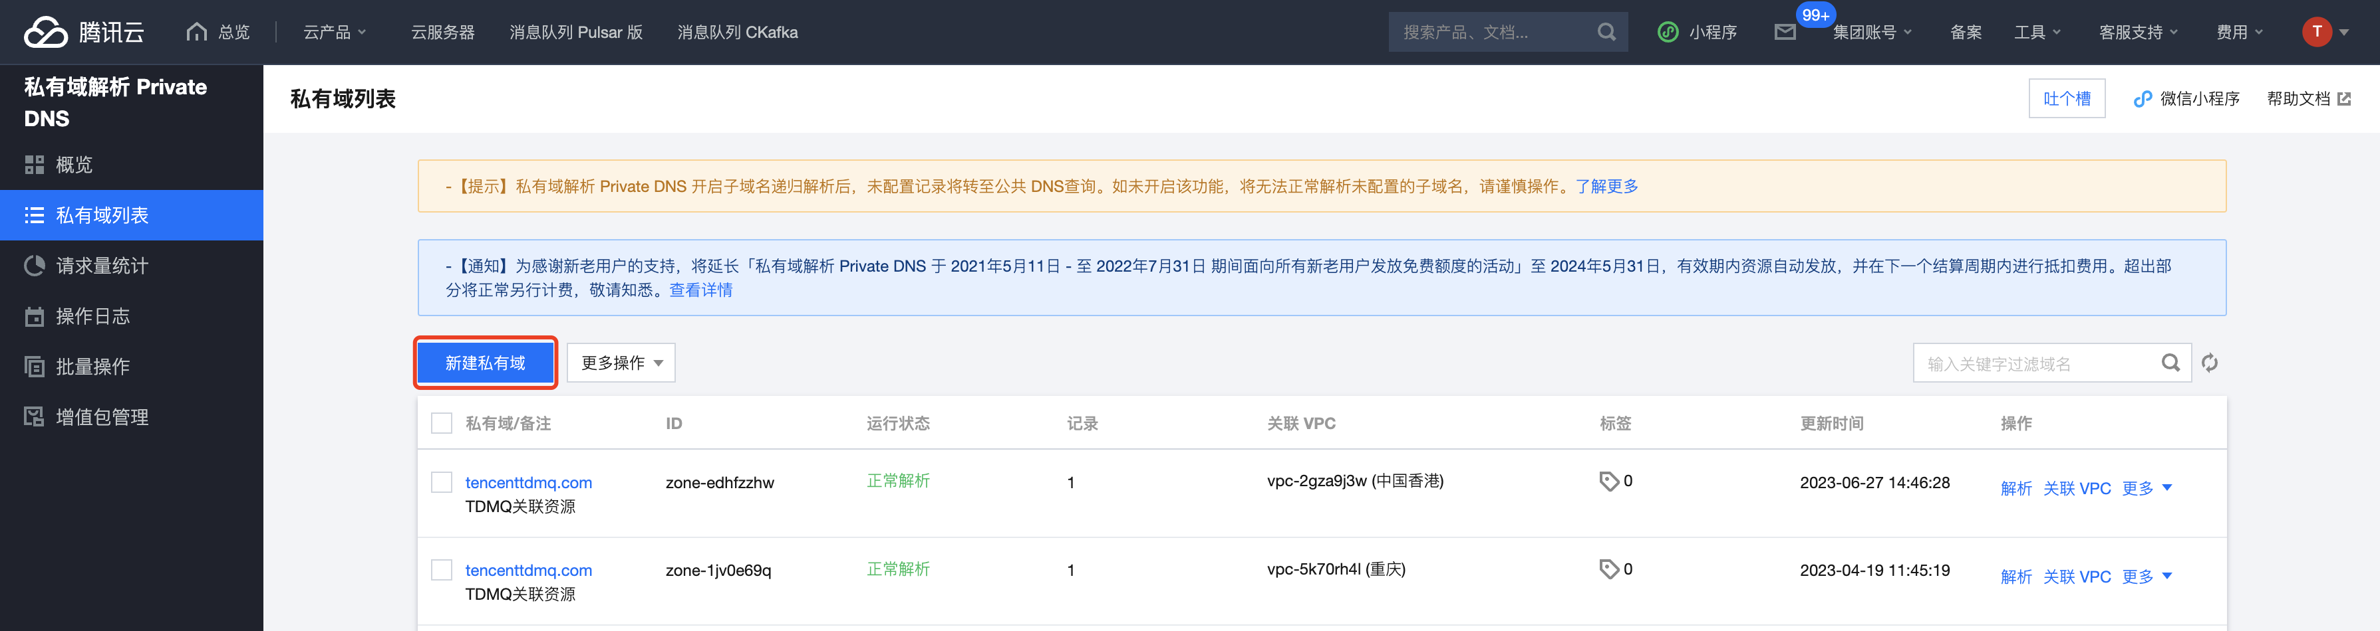
Task: Click the 2023-04-19 11:45:19 timestamp
Action: coord(1874,570)
